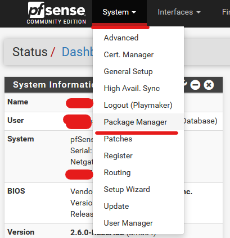Viewport: 230px width, 238px height.
Task: Click the System row label
Action: pos(21,139)
